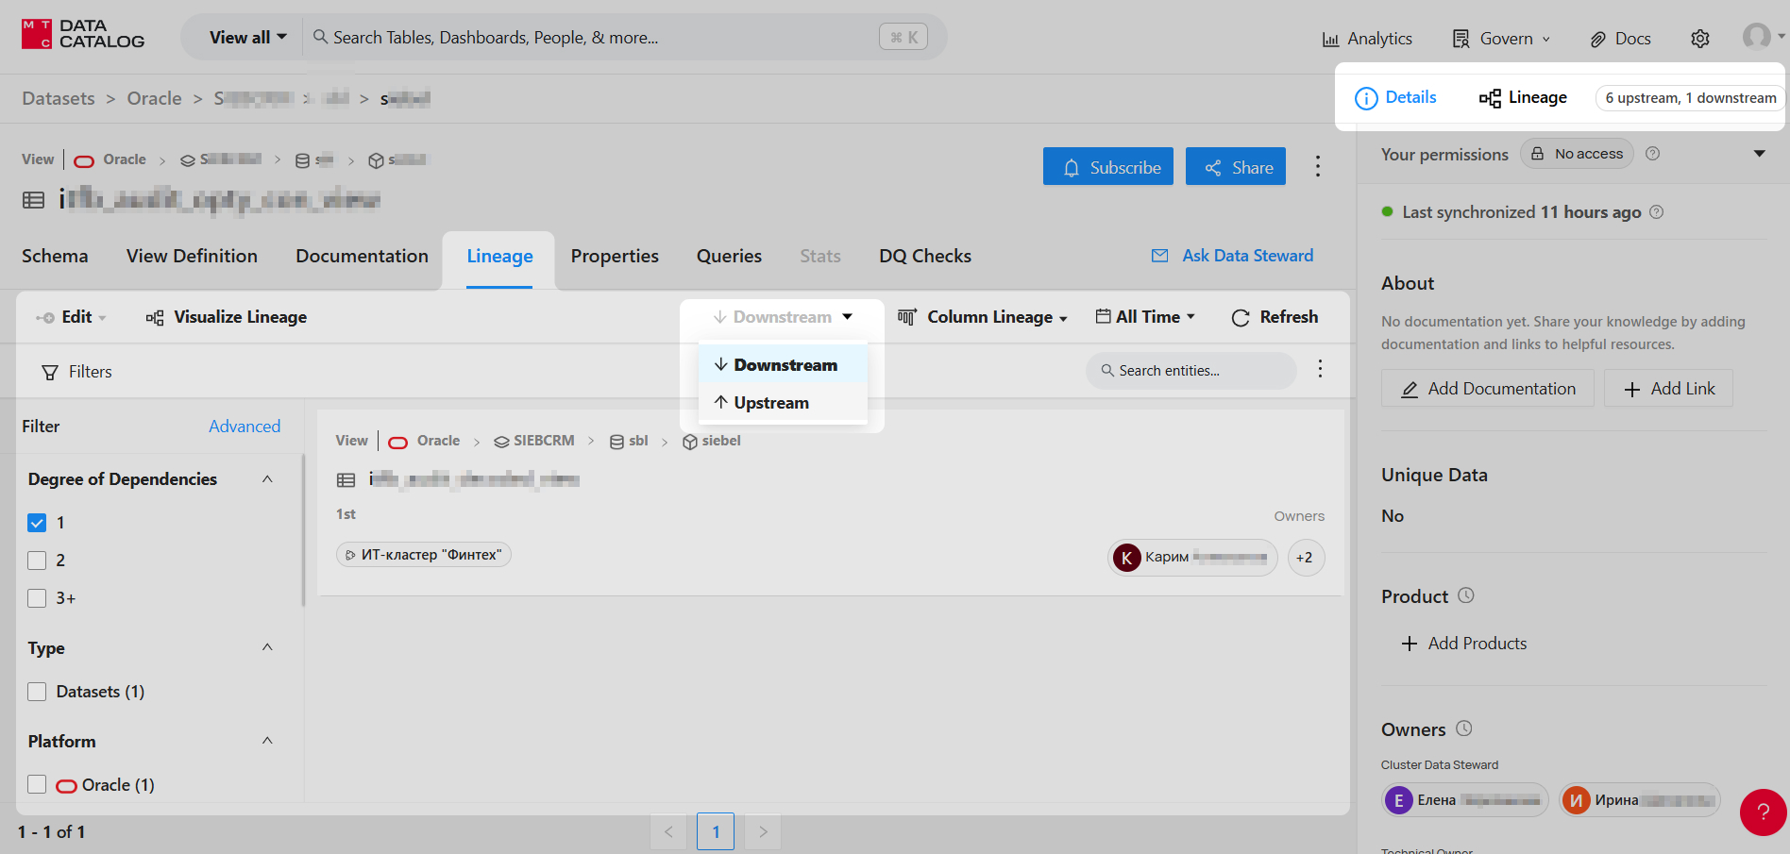The height and width of the screenshot is (854, 1790).
Task: Uncheck the degree 1 dependency checkbox
Action: click(37, 523)
